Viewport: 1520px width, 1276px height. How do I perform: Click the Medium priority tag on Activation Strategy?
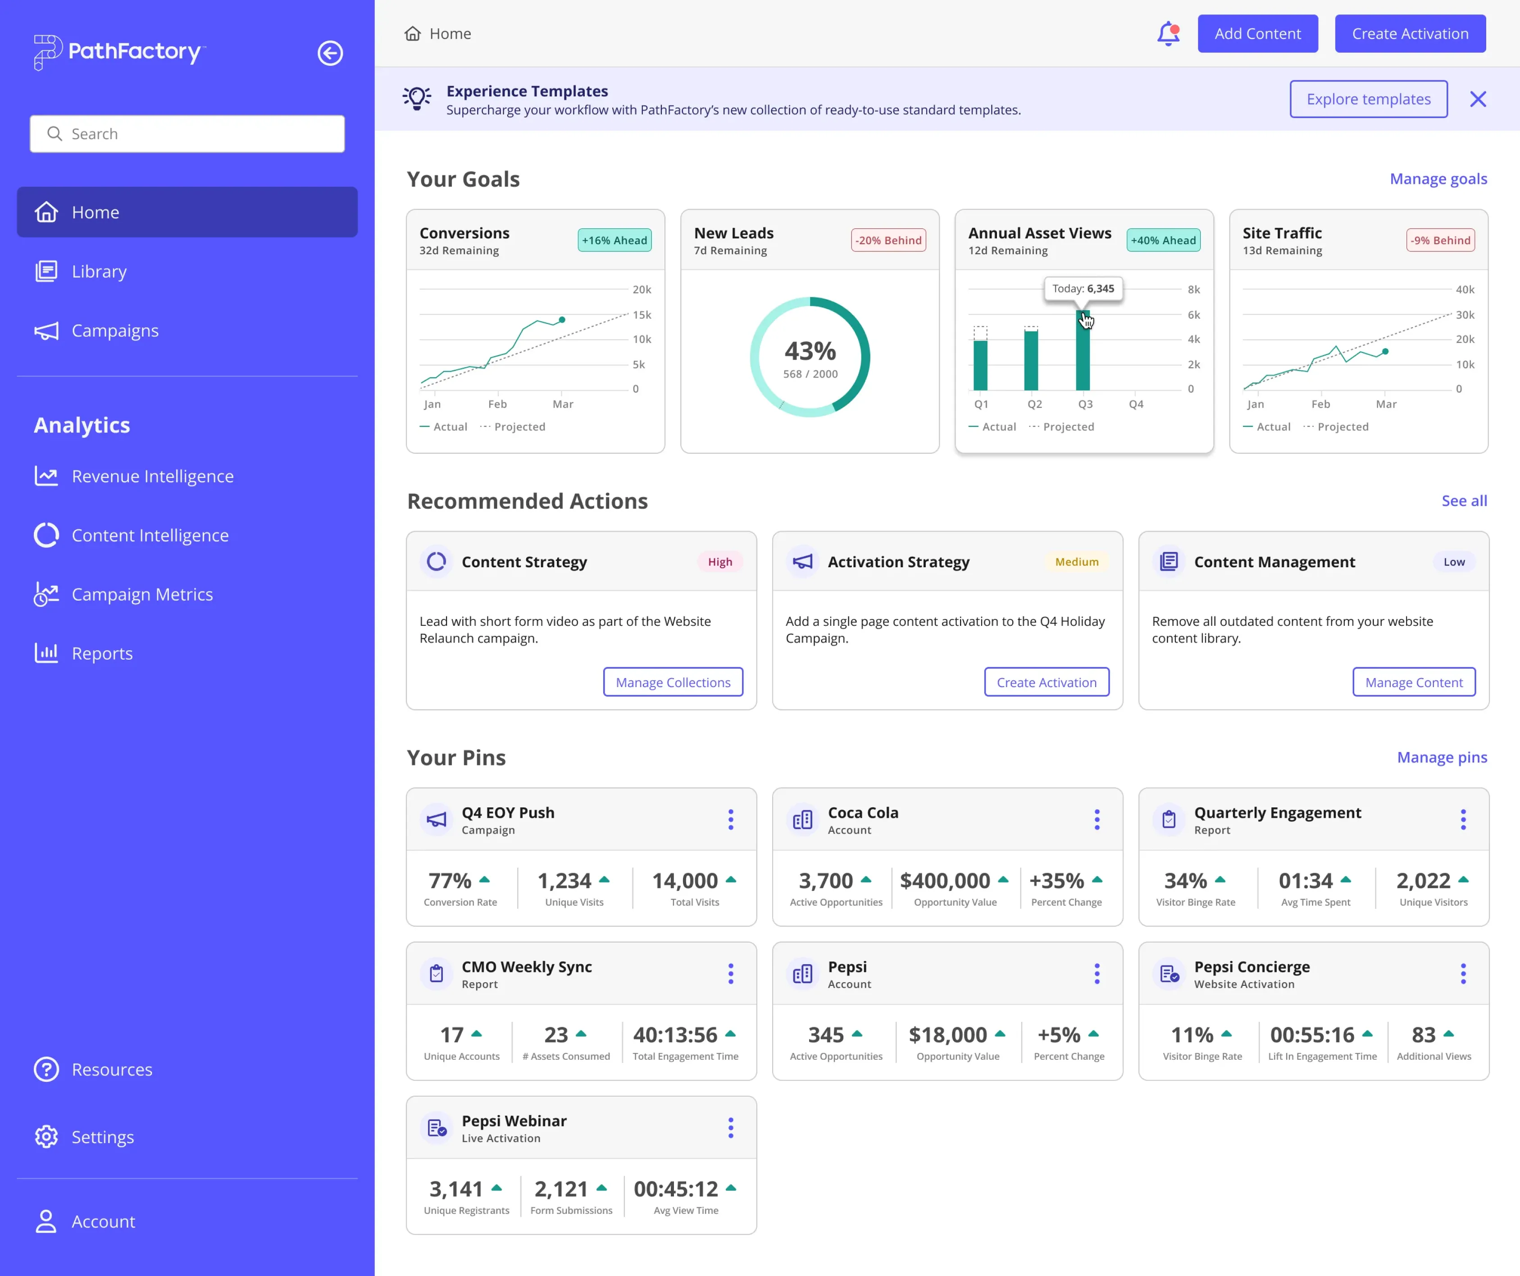[1076, 562]
